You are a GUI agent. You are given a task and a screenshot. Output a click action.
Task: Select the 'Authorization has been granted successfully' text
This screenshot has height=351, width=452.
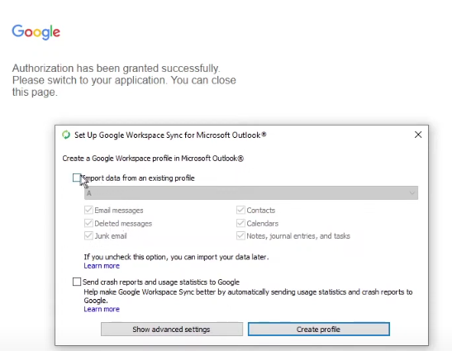click(116, 69)
